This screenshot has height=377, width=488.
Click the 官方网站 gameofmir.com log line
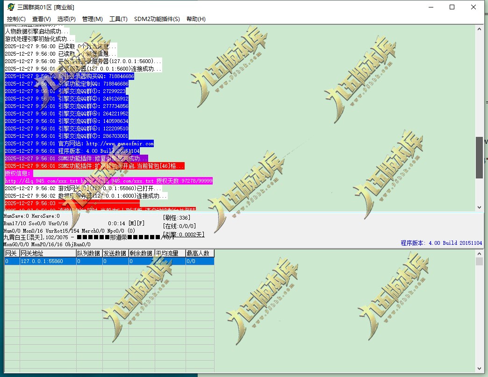(x=79, y=143)
